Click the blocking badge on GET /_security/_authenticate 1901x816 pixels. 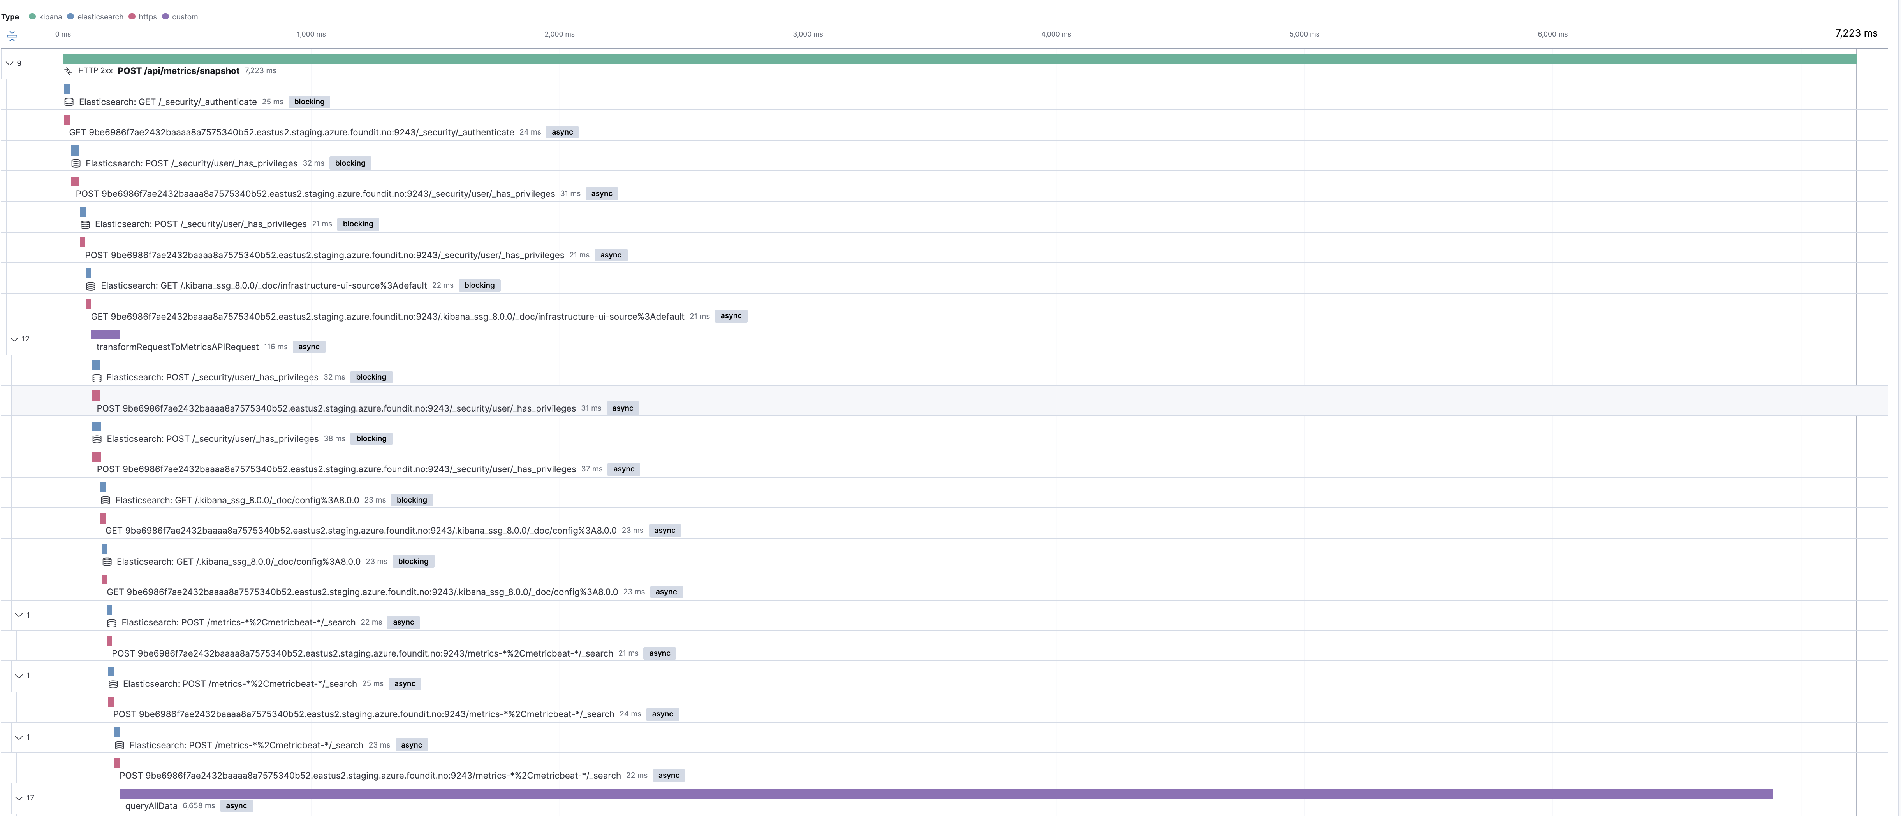(308, 102)
